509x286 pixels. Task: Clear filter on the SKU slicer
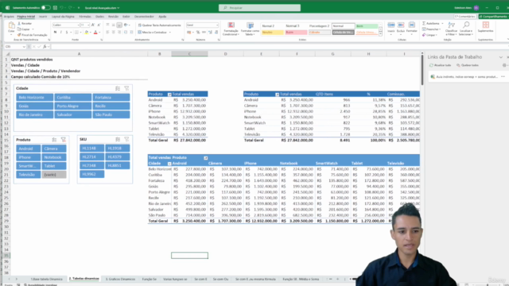point(126,139)
